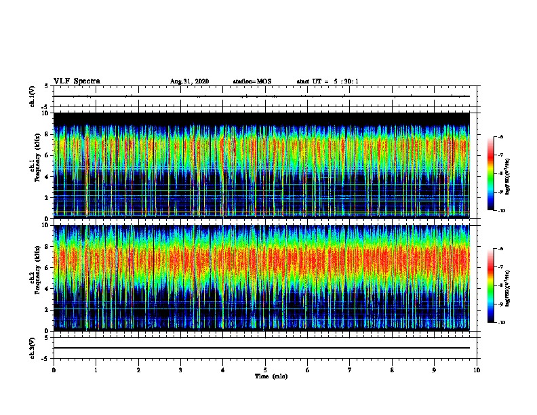
Task: Click the time axis tick label "5"
Action: (265, 370)
